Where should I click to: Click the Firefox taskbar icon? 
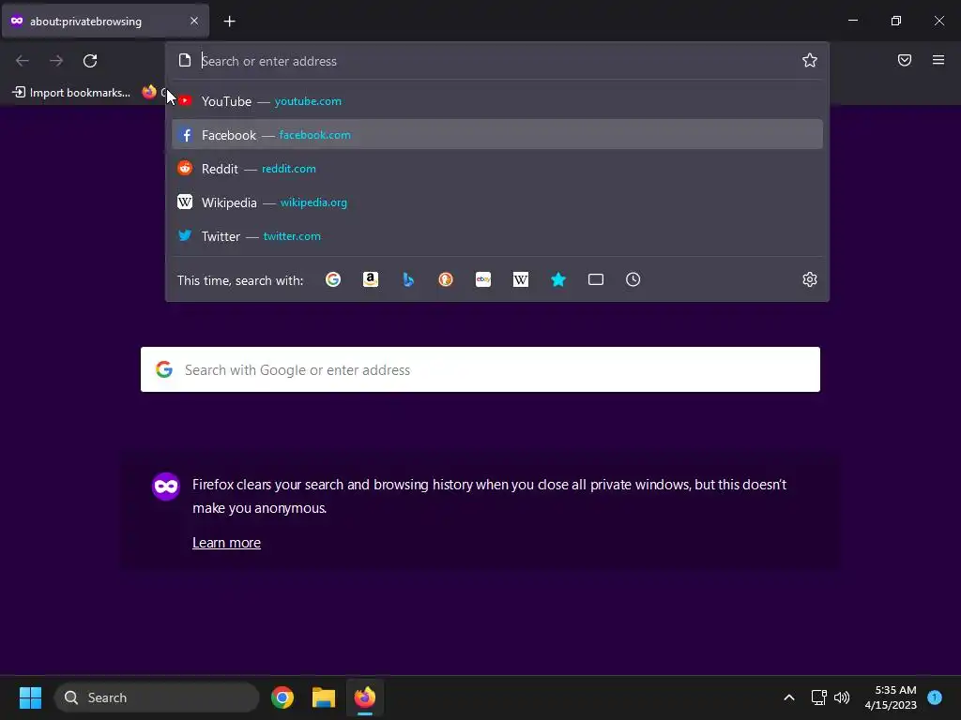[365, 697]
